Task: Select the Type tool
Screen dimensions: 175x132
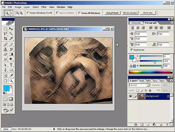Action: [11, 65]
